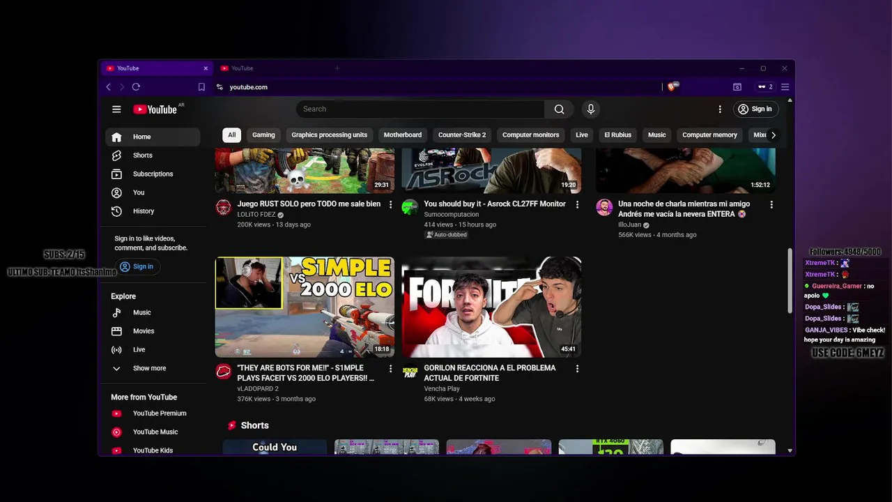The image size is (892, 502).
Task: Click the Sign in button in header
Action: pyautogui.click(x=755, y=109)
